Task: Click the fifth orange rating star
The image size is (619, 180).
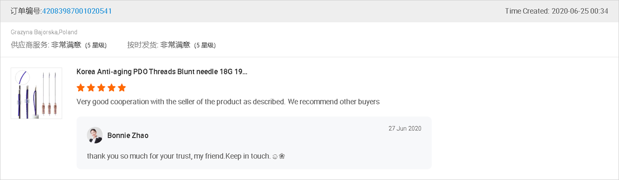Action: tap(122, 88)
